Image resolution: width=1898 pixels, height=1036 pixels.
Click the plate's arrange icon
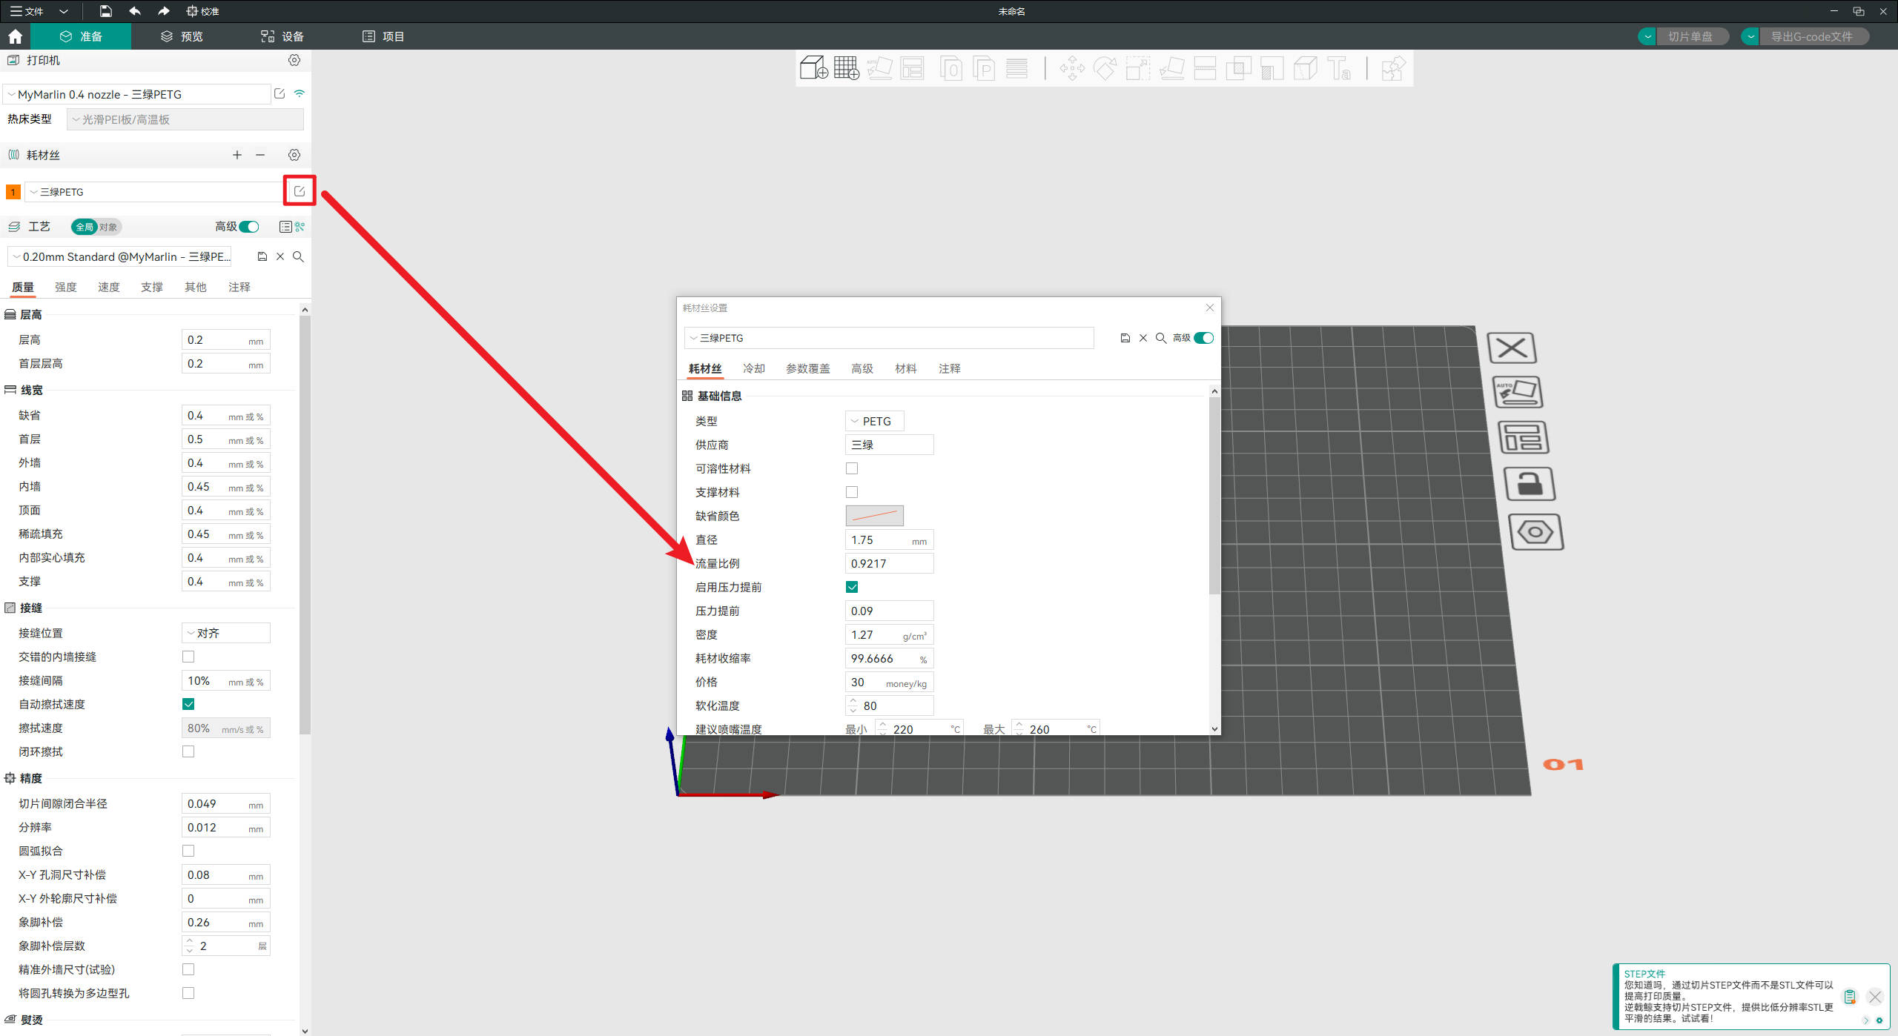(x=1524, y=437)
